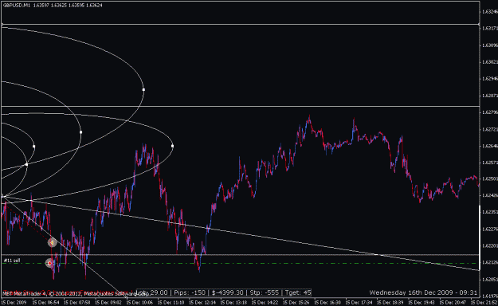Click the '15 Dec 14:22' time axis label
This screenshot has height=306, width=498.
pyautogui.click(x=265, y=302)
